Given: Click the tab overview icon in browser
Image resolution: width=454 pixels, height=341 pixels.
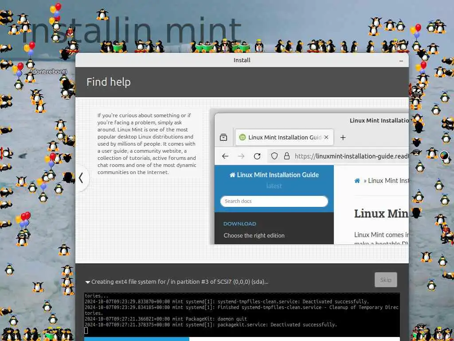Looking at the screenshot, I should click(x=223, y=137).
